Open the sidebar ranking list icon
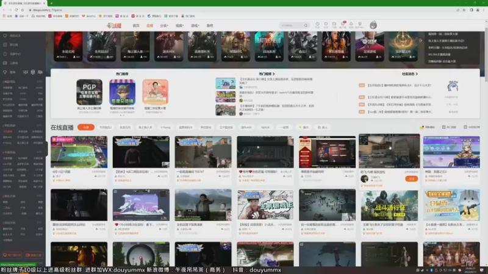488x274 pixels. coord(5,44)
